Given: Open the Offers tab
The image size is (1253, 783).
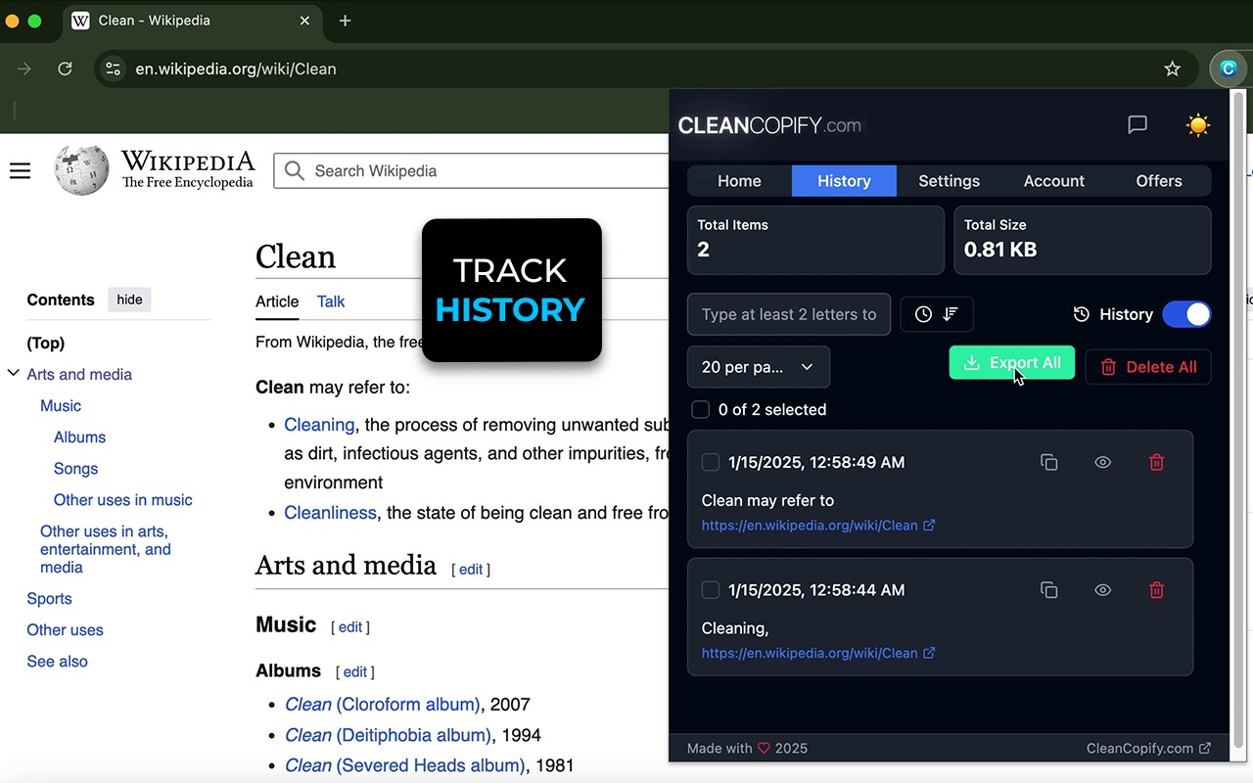Looking at the screenshot, I should [1159, 181].
